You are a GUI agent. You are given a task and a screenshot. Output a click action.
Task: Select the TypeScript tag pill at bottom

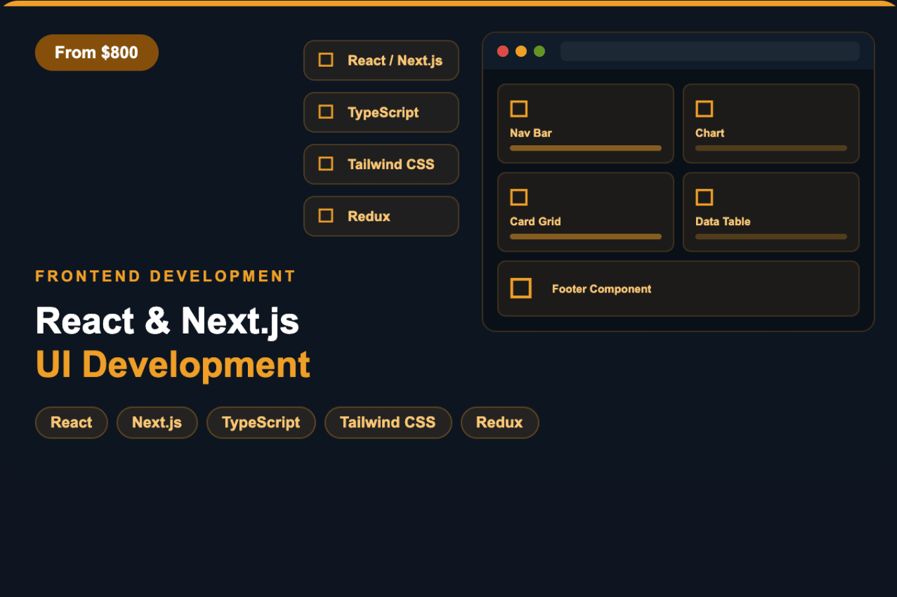(261, 423)
